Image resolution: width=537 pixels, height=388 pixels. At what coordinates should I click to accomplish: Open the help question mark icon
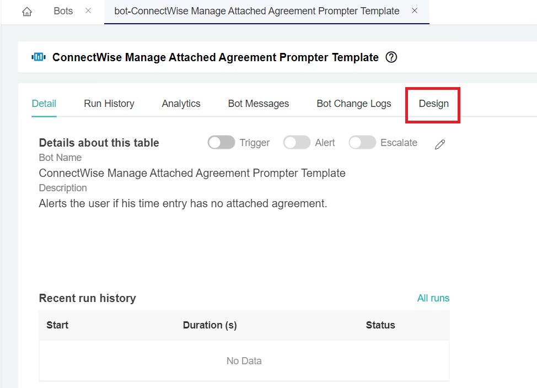(391, 57)
